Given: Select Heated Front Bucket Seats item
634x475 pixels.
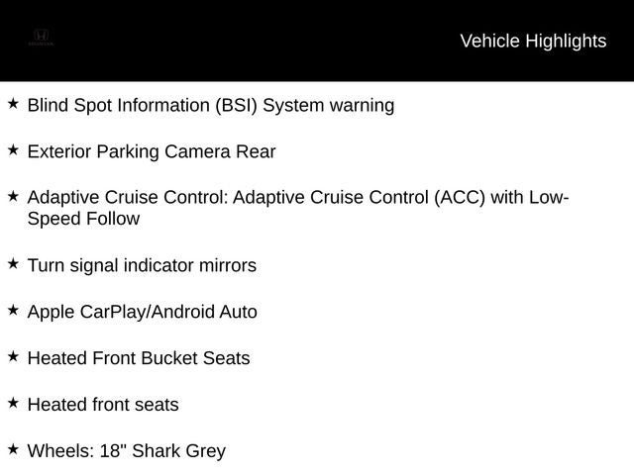Looking at the screenshot, I should point(139,358).
